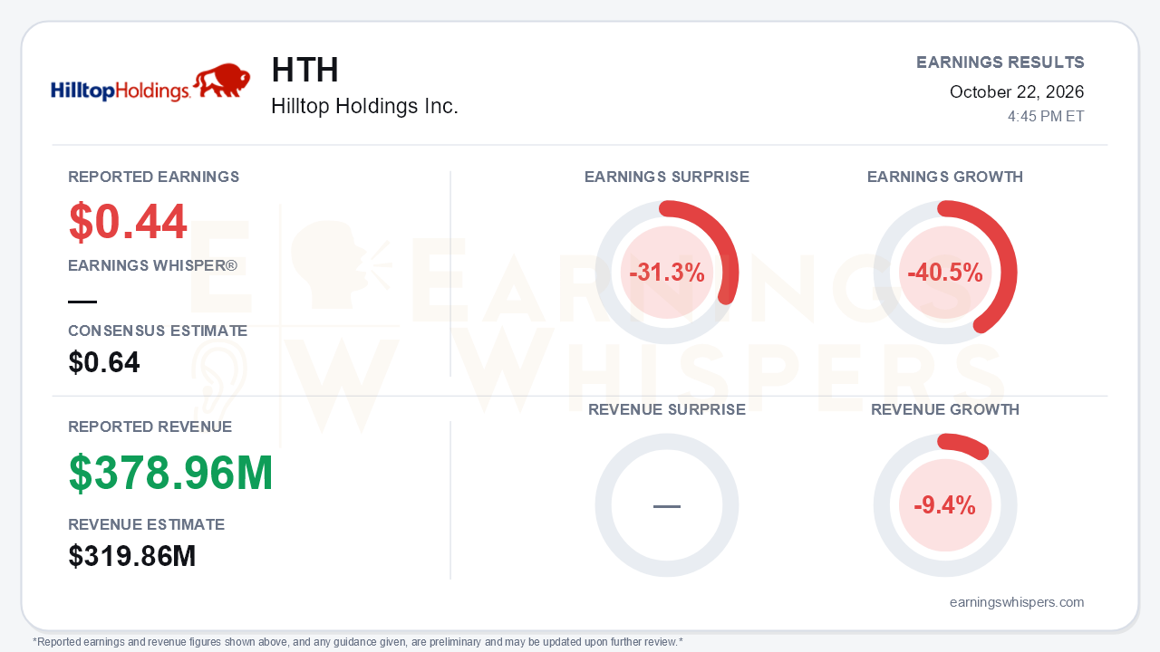This screenshot has height=652, width=1160.
Task: Select the 4:45 PM ET time
Action: [x=1046, y=117]
